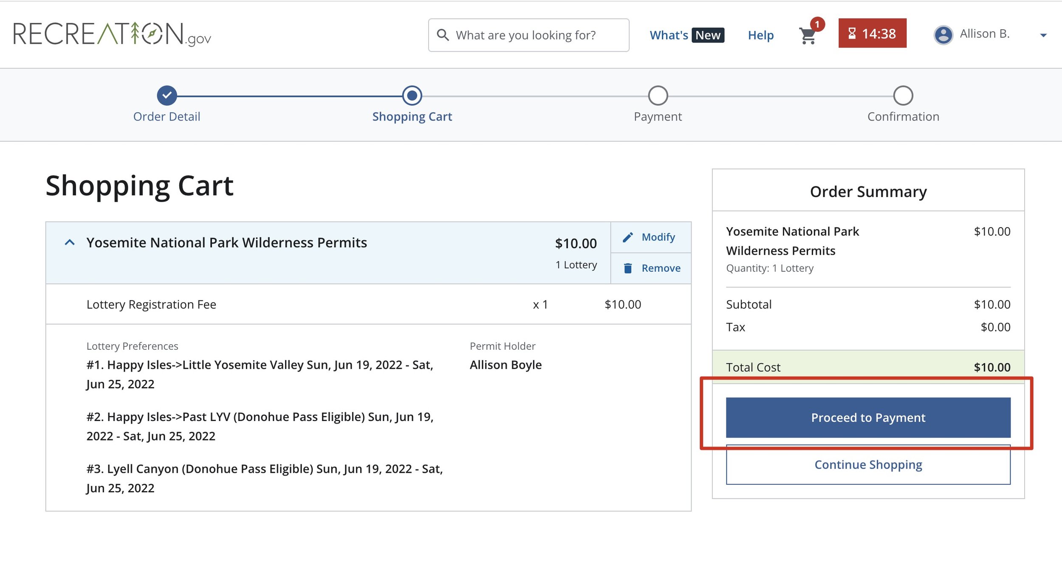Click Continue Shopping button
Image resolution: width=1062 pixels, height=587 pixels.
(868, 465)
